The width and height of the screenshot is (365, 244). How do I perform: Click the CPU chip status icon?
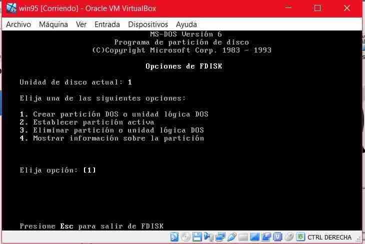pyautogui.click(x=277, y=237)
